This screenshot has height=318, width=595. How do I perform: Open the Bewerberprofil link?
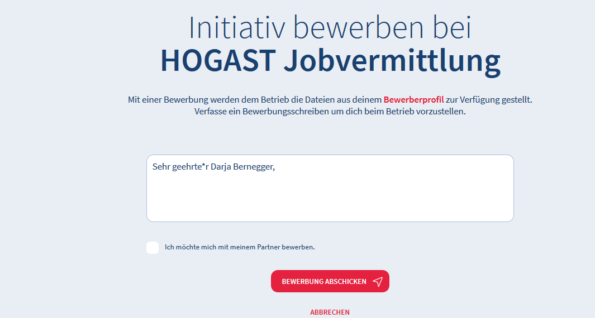point(413,100)
